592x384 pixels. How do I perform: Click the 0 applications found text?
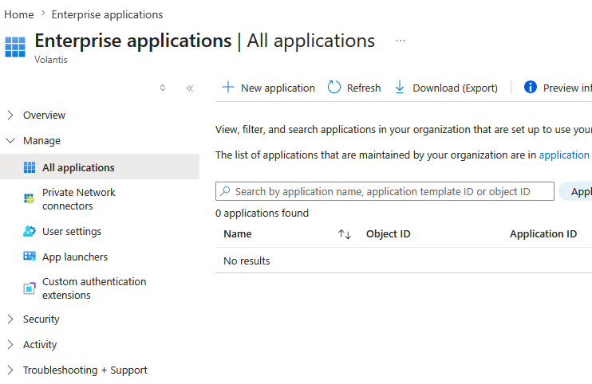click(262, 213)
